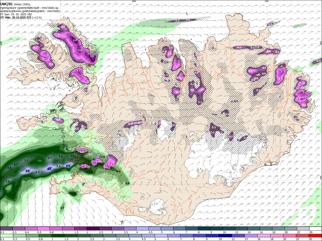Viewport: 322px width, 241px height.
Task: Click the 9.3 rainfall value on the map
Action: coord(49,169)
